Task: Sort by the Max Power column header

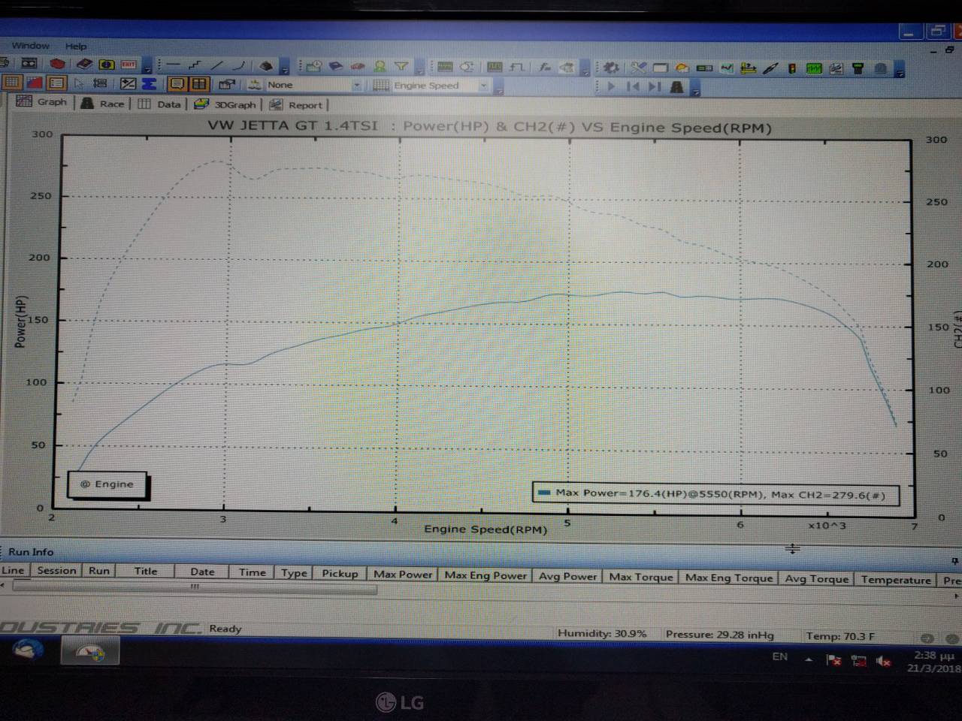Action: (403, 575)
